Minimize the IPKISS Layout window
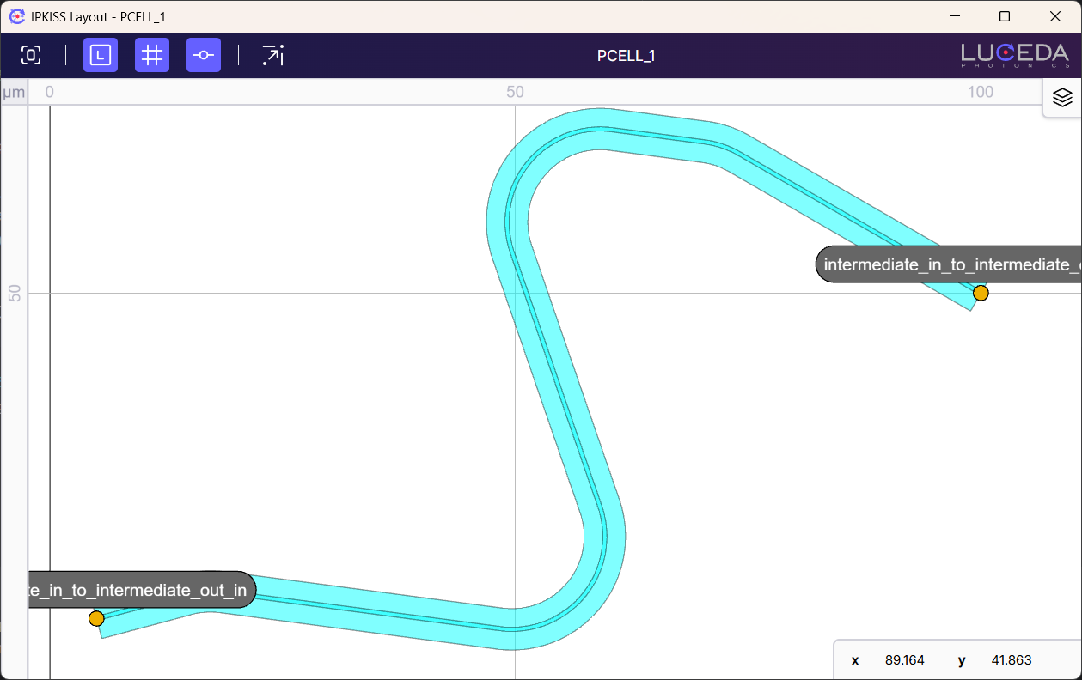1082x680 pixels. tap(955, 16)
